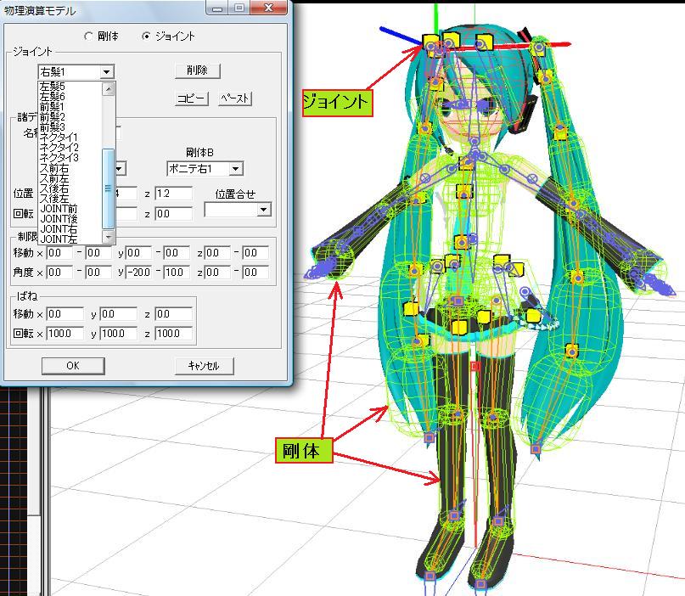This screenshot has height=596, width=685.
Task: Click the 位置 z field showing 1.2
Action: 173,194
